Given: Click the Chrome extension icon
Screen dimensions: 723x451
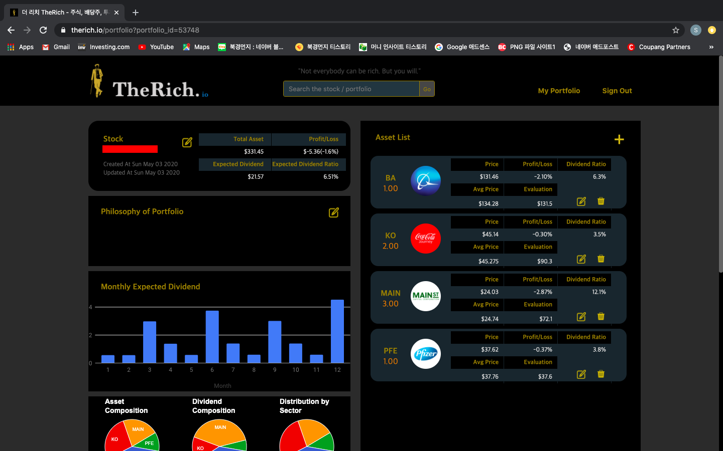Looking at the screenshot, I should 711,30.
